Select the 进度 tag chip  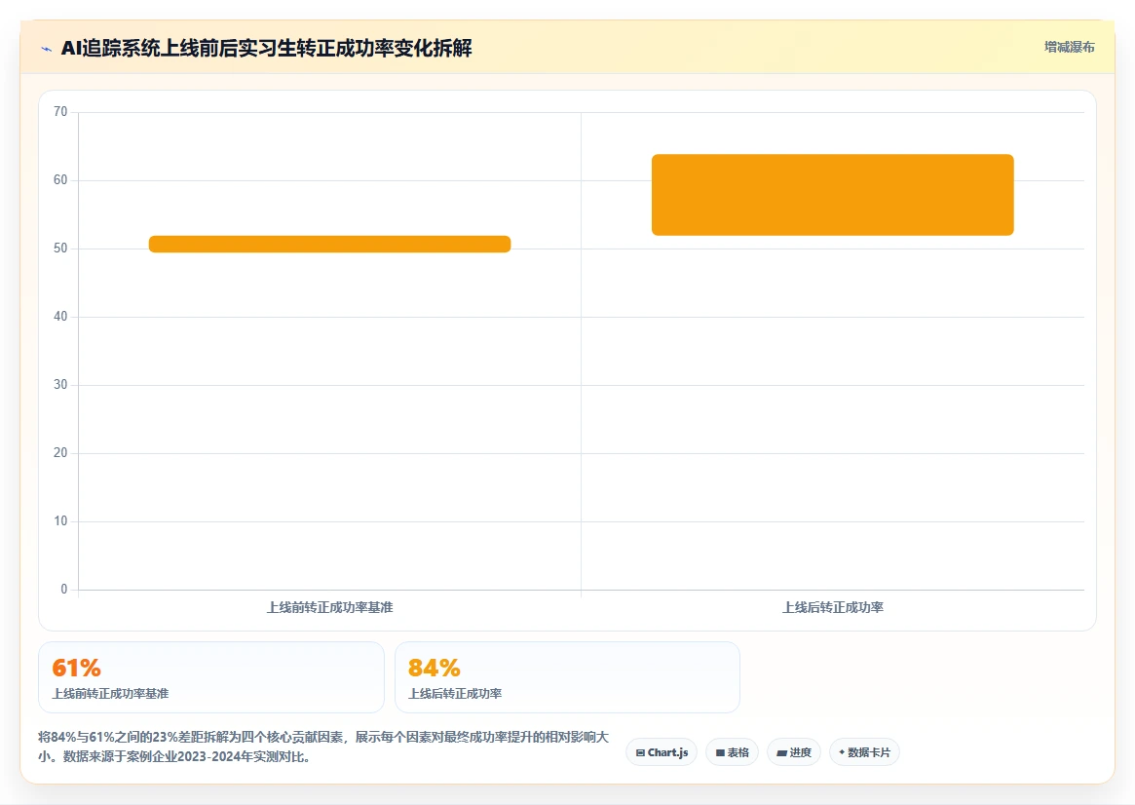point(793,752)
